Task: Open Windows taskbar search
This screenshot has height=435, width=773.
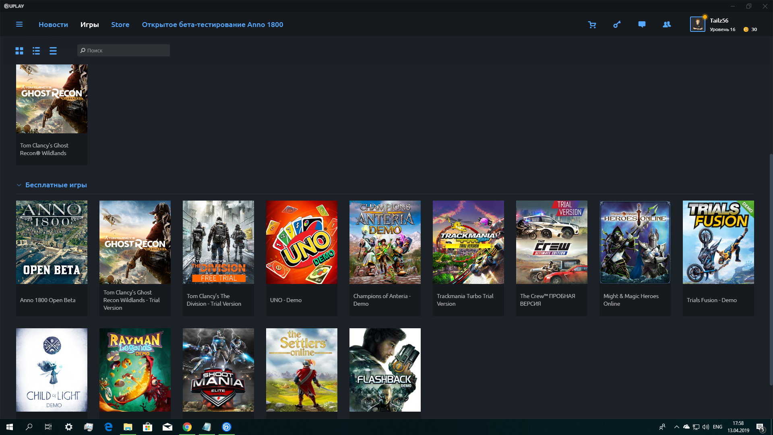Action: (29, 427)
